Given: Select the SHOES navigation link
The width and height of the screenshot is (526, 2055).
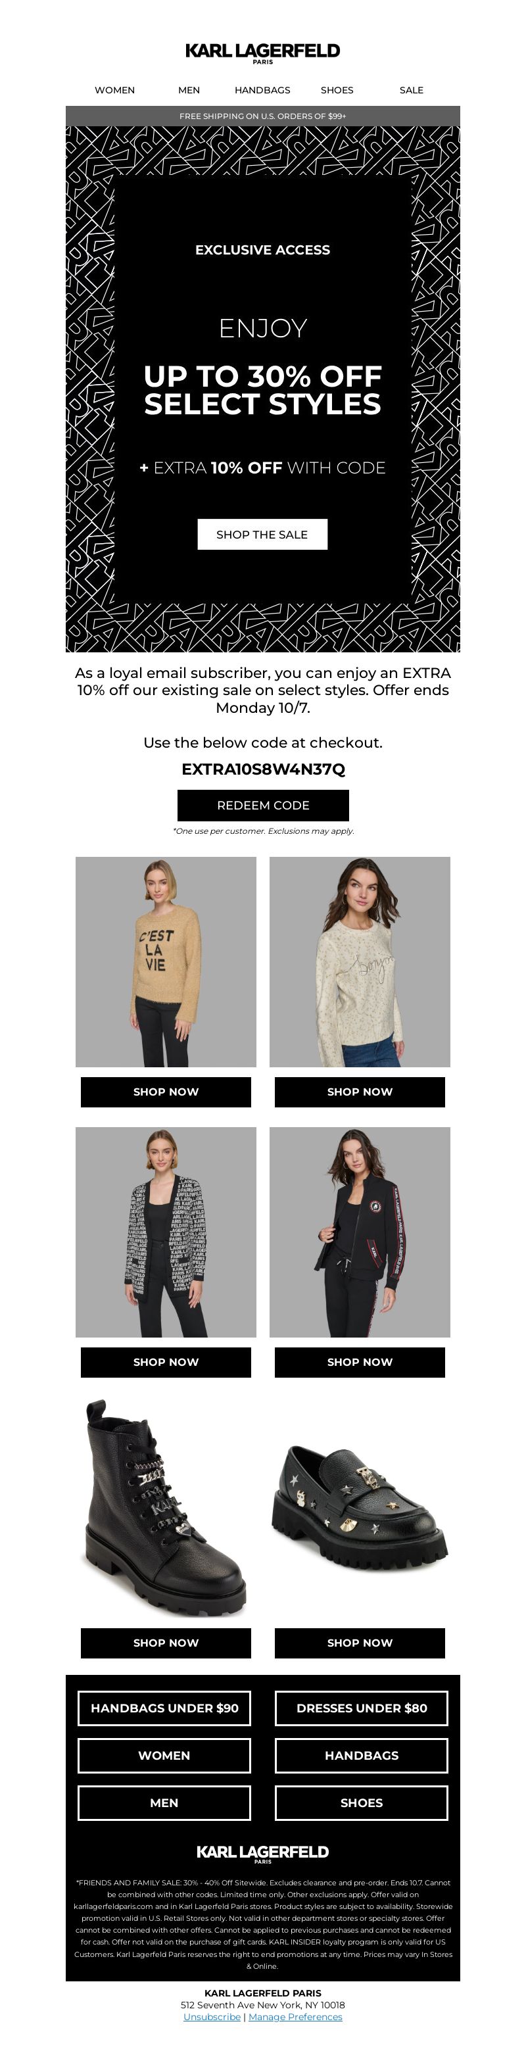Looking at the screenshot, I should tap(337, 90).
